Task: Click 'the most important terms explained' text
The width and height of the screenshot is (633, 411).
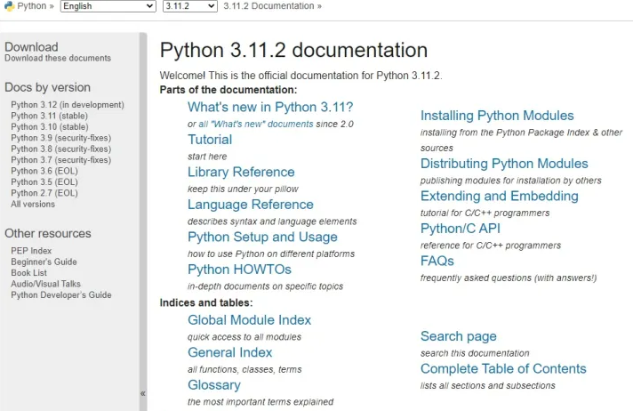Action: click(x=260, y=402)
